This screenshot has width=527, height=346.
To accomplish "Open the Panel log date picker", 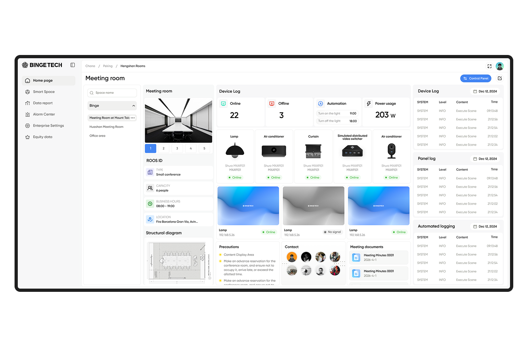I will [485, 159].
